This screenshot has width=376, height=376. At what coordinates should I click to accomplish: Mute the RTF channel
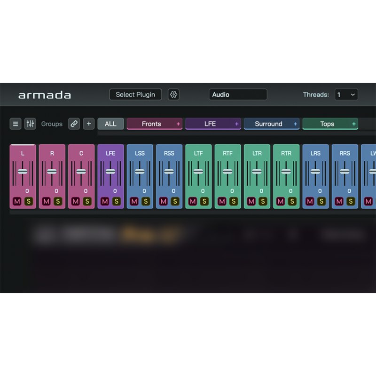click(x=222, y=201)
